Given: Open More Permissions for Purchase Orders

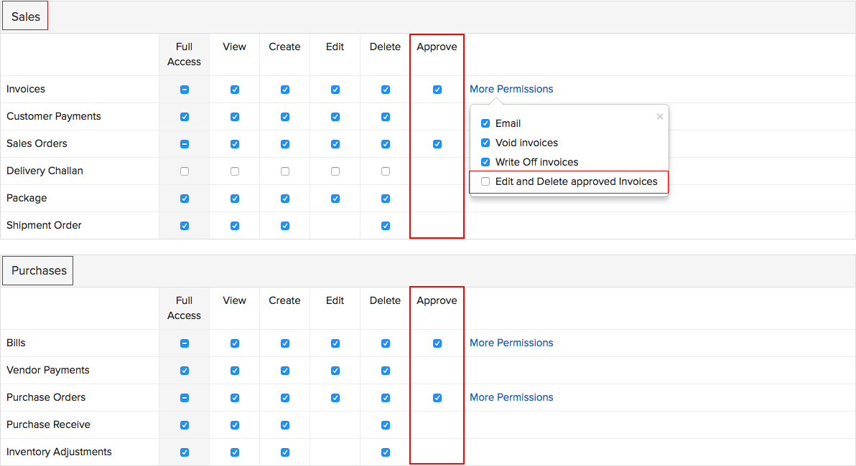Looking at the screenshot, I should point(511,397).
